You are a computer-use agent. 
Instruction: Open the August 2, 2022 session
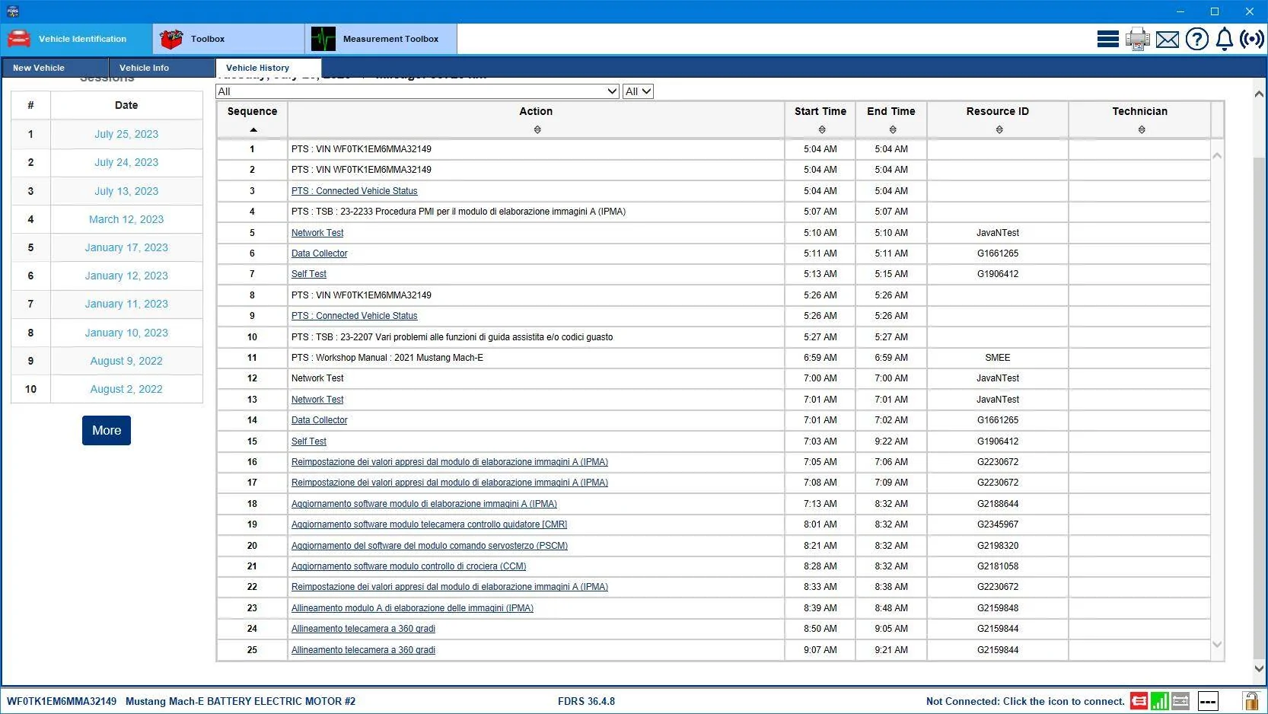126,389
